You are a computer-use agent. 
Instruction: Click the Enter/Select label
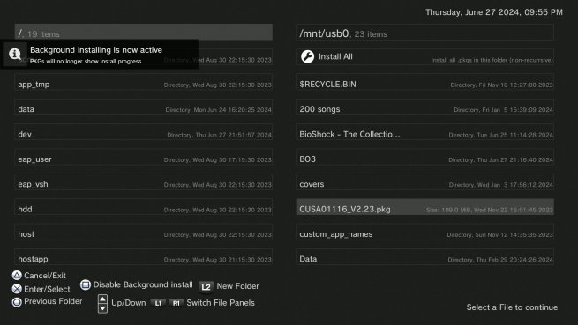point(47,289)
